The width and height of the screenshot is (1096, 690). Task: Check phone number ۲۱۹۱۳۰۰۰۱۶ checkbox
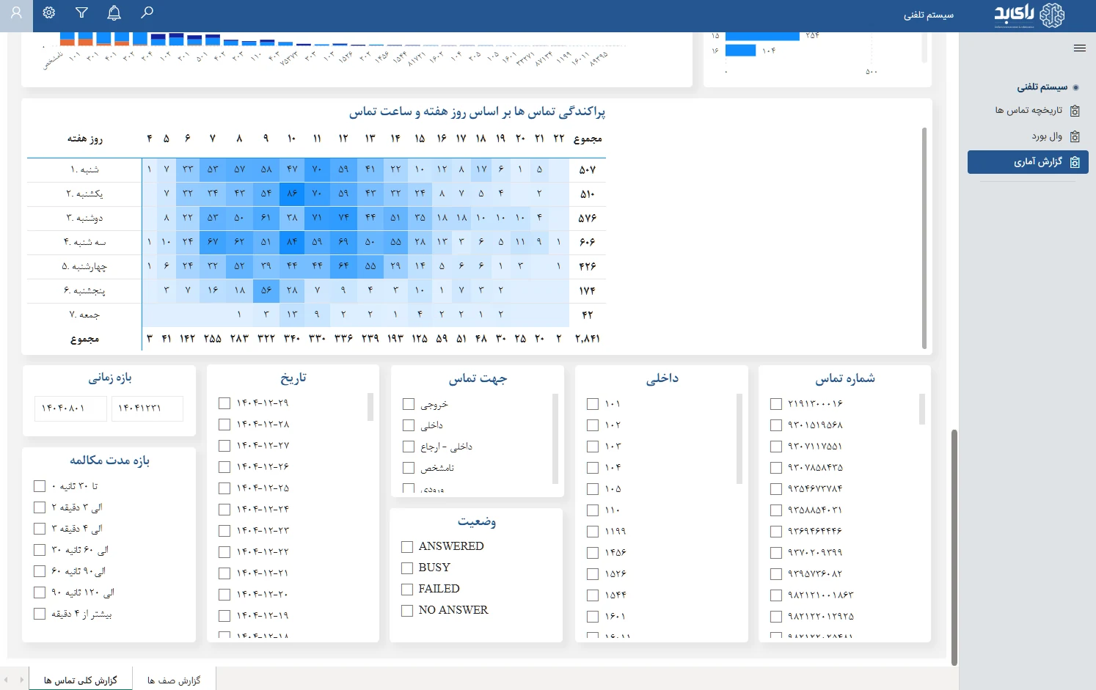pos(776,404)
